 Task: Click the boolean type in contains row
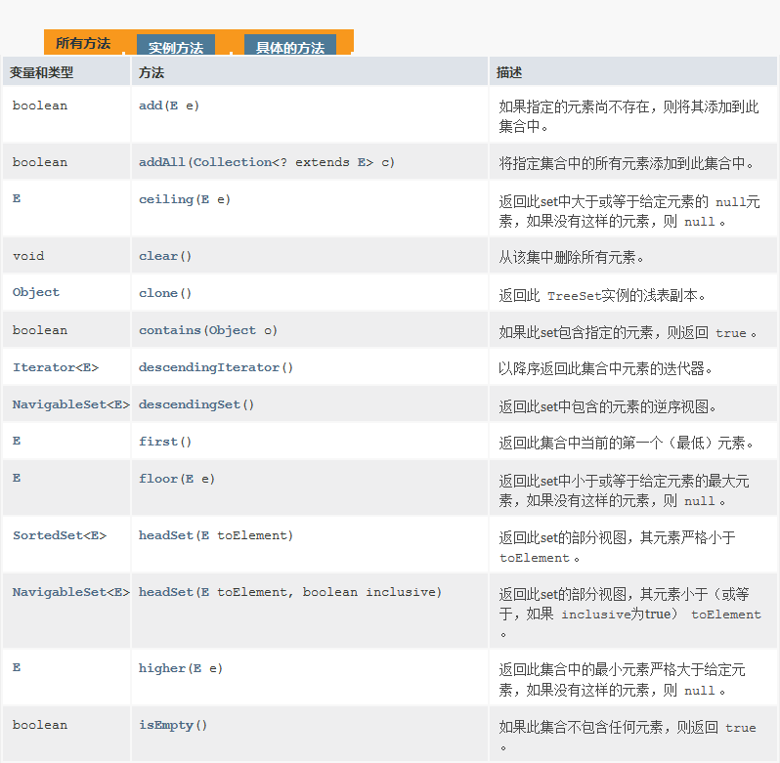(x=40, y=330)
